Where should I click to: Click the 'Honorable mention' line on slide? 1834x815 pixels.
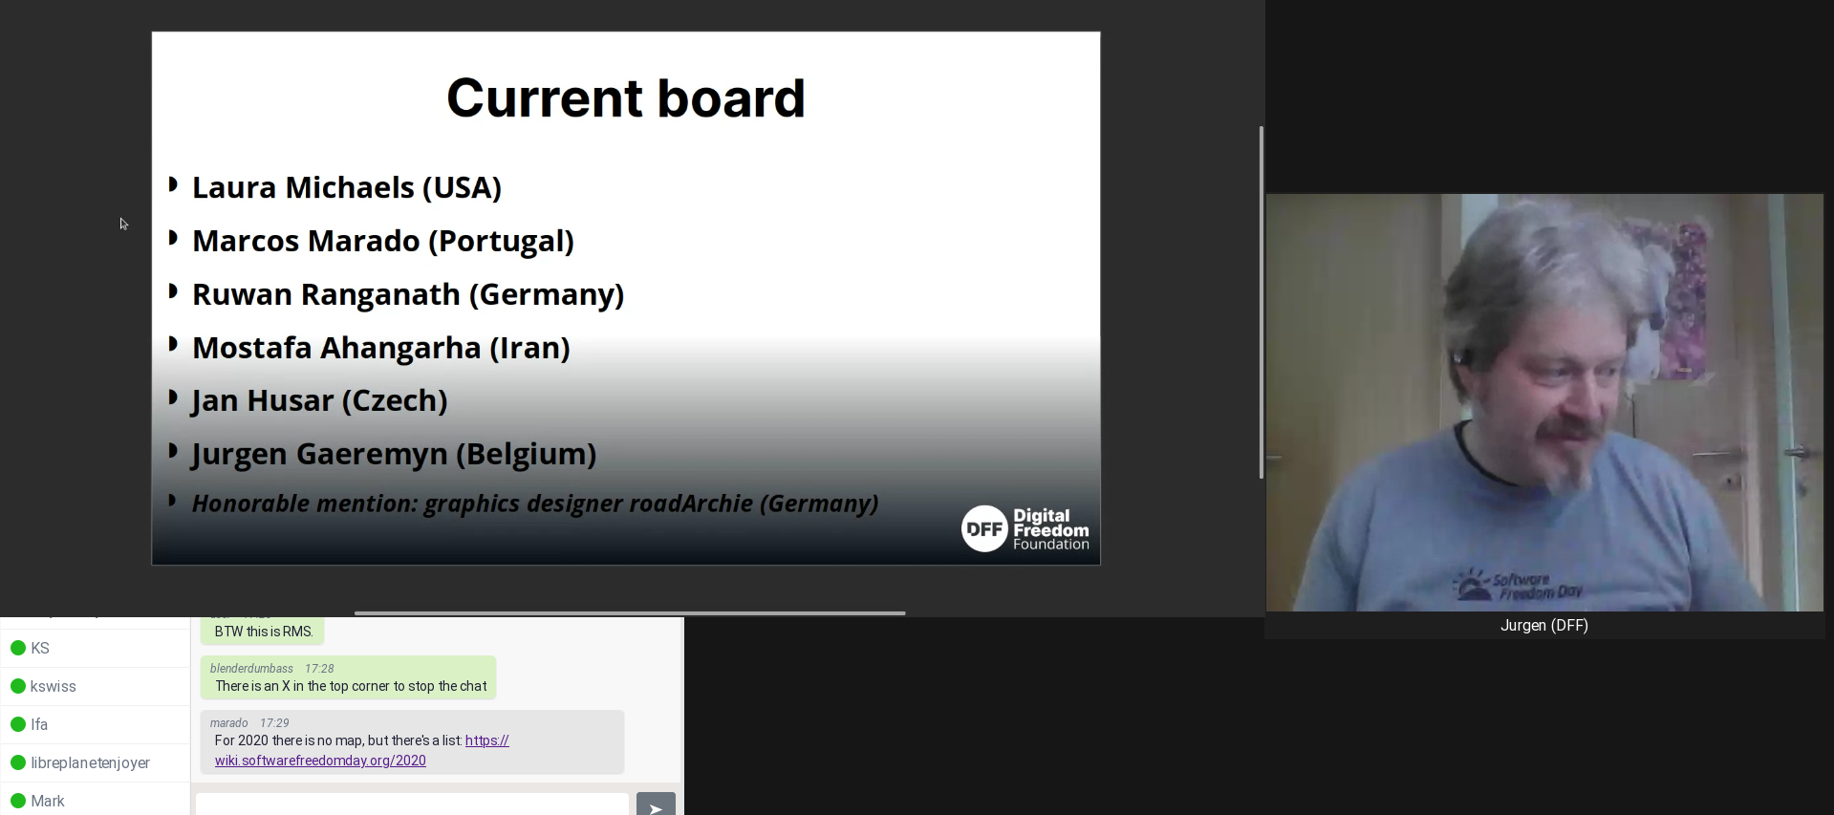click(535, 504)
